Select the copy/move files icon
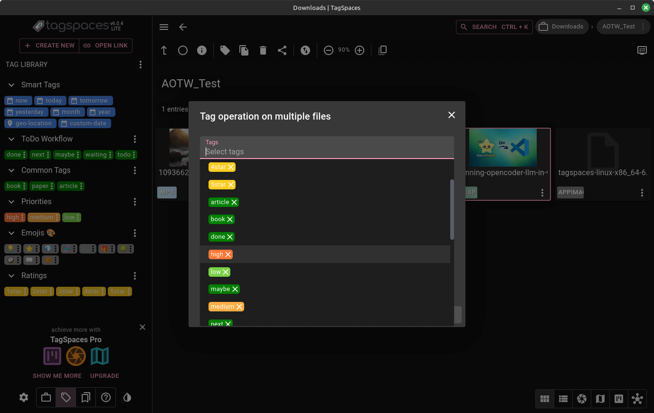The image size is (654, 413). (244, 50)
